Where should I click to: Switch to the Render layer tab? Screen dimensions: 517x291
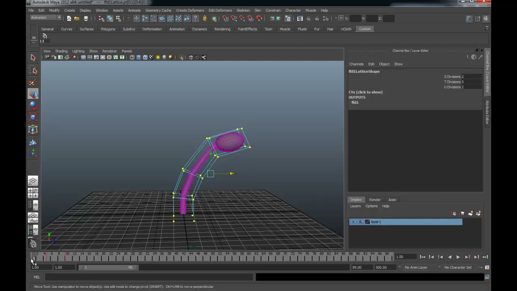[x=375, y=200]
